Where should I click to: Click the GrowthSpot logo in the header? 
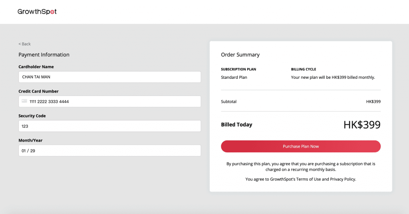[37, 12]
